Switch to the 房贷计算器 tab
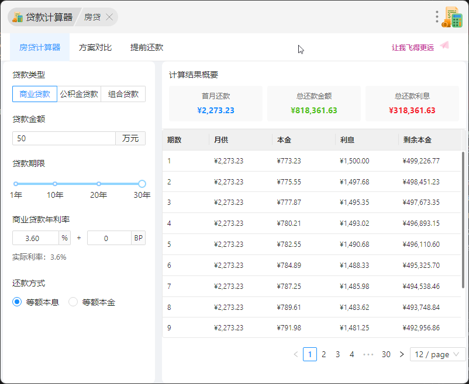The height and width of the screenshot is (384, 469). (40, 47)
